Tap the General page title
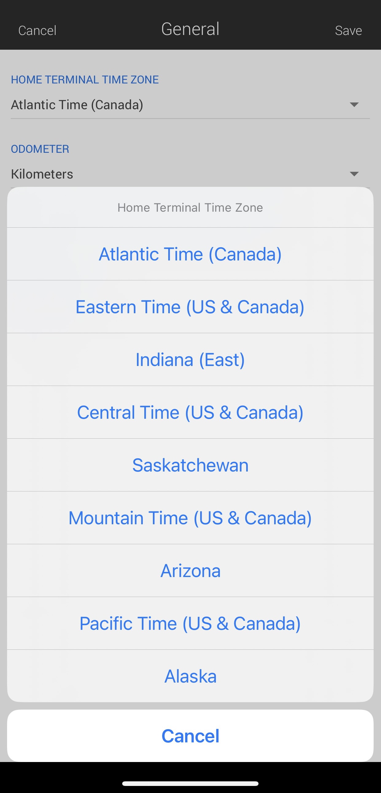This screenshot has height=793, width=381. coord(190,29)
